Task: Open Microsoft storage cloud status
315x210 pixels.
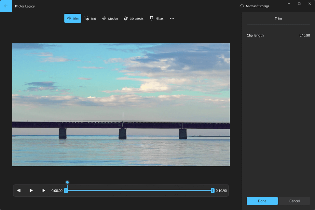Action: click(x=254, y=6)
